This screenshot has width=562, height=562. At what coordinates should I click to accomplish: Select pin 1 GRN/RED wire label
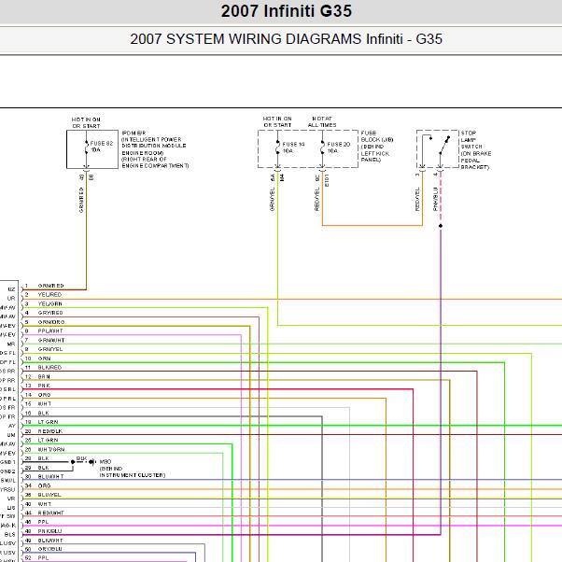(50, 286)
